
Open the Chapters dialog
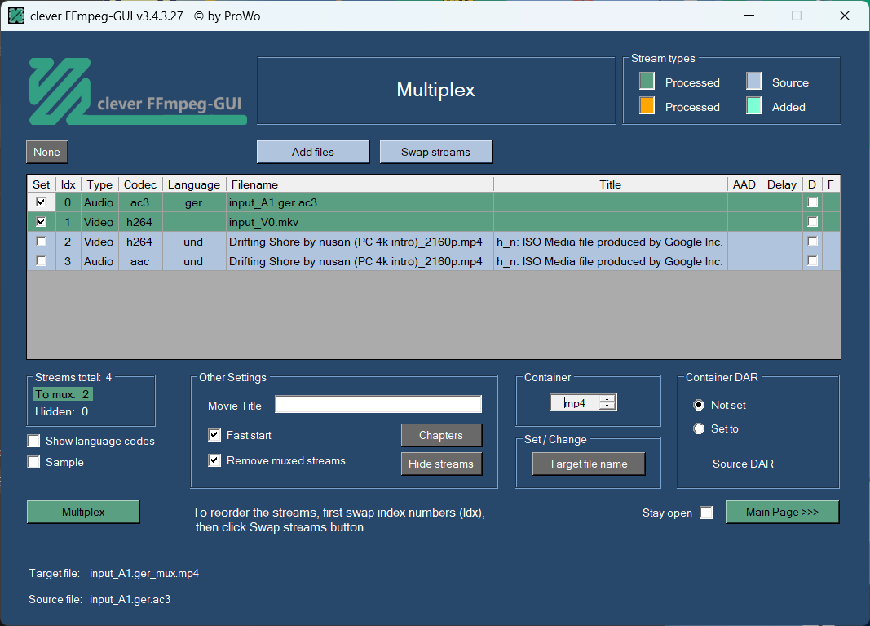pyautogui.click(x=441, y=435)
